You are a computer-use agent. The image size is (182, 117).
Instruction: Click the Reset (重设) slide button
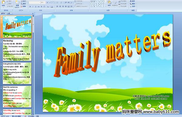click(x=23, y=4)
